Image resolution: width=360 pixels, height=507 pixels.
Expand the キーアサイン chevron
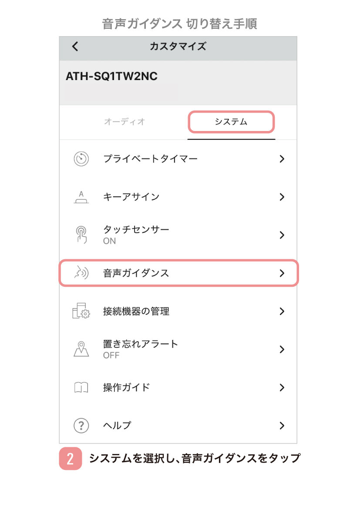[x=282, y=197]
